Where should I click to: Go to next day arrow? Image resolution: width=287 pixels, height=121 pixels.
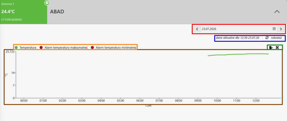point(281,29)
